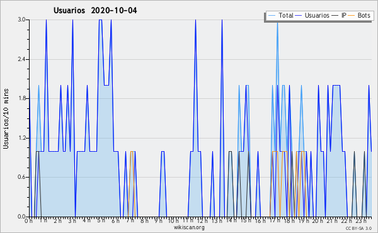Select the 'Bots' legend entry
378x233 pixels.
[x=364, y=15]
